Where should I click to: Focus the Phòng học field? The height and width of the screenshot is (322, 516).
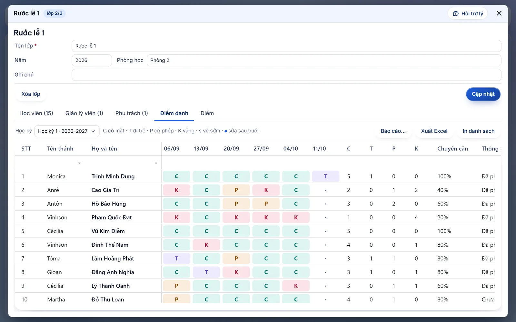[324, 60]
